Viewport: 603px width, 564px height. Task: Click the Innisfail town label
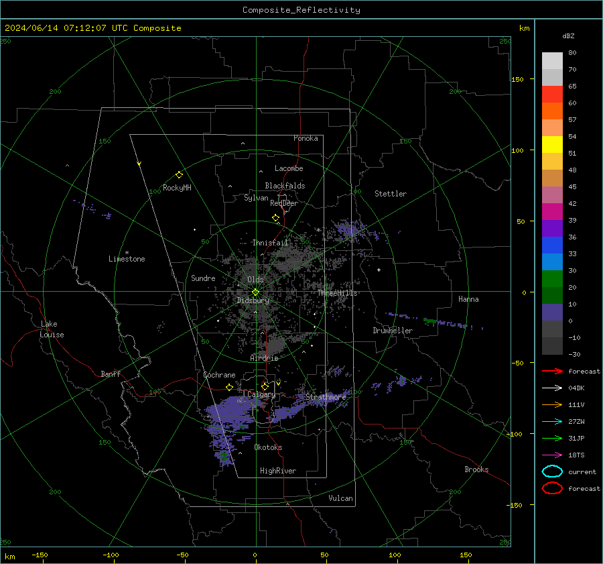click(x=270, y=243)
